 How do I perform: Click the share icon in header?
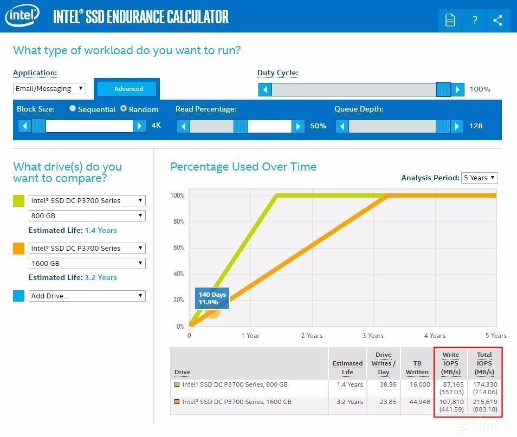498,20
